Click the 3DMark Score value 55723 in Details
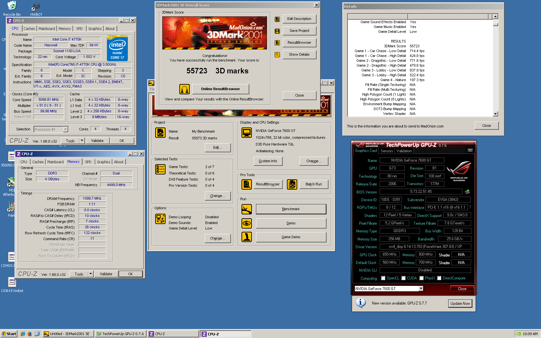This screenshot has height=338, width=541. click(414, 46)
